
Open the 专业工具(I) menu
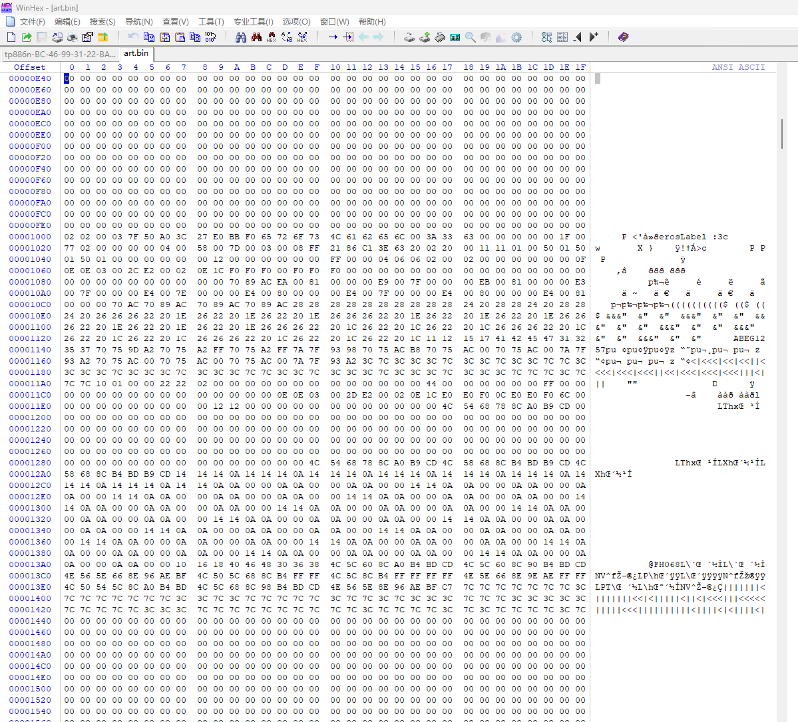point(253,21)
